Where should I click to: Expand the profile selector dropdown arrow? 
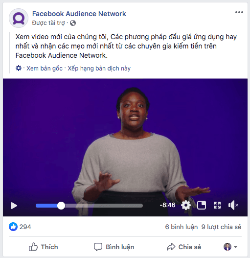click(235, 247)
